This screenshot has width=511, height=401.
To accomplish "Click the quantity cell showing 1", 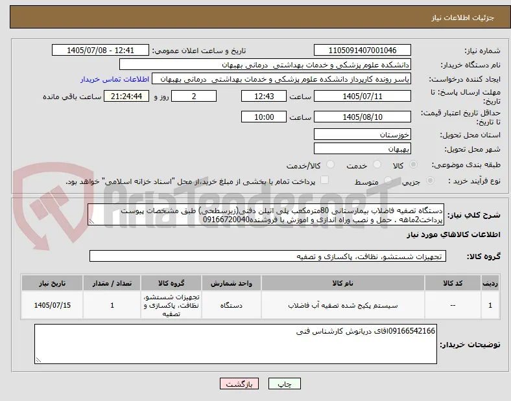I will 112,305.
